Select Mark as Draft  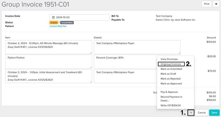pos(168,74)
